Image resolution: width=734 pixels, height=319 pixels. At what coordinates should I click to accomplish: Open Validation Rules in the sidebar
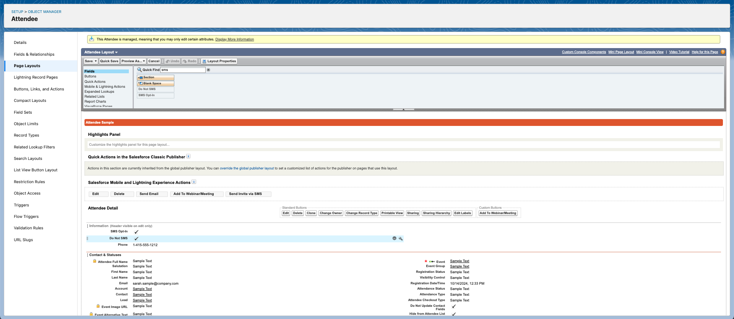point(28,228)
